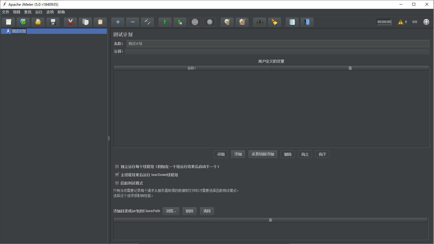The image size is (434, 244).
Task: Click the Clear All broom icon
Action: pos(242,22)
